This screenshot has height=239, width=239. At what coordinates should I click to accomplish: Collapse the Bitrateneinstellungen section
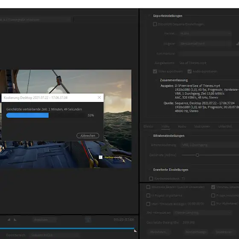point(149,136)
